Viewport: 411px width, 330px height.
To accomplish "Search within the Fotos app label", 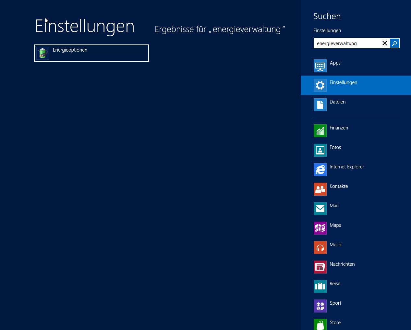I will 335,147.
